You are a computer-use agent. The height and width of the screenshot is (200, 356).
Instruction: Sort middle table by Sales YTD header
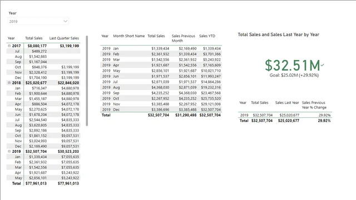click(207, 36)
